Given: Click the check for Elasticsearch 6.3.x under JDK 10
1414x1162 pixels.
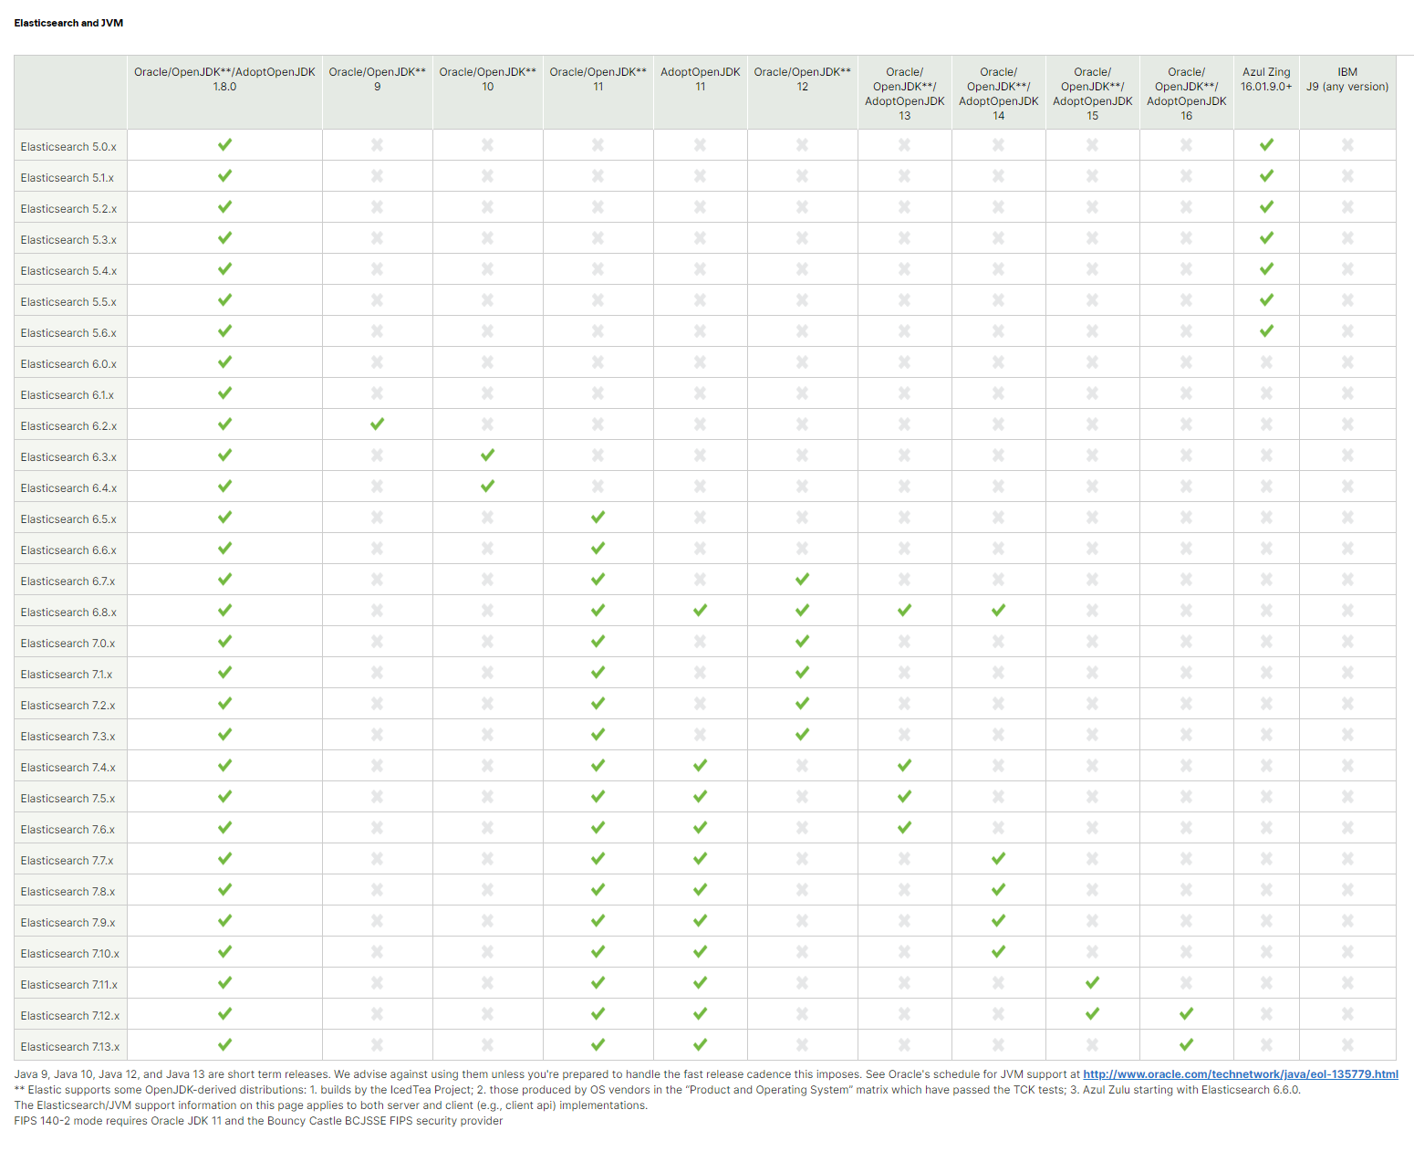Looking at the screenshot, I should [x=487, y=455].
